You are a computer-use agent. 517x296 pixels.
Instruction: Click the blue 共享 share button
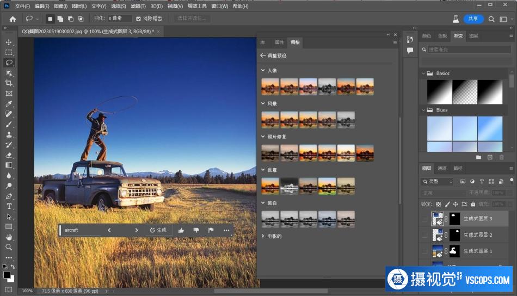(473, 19)
